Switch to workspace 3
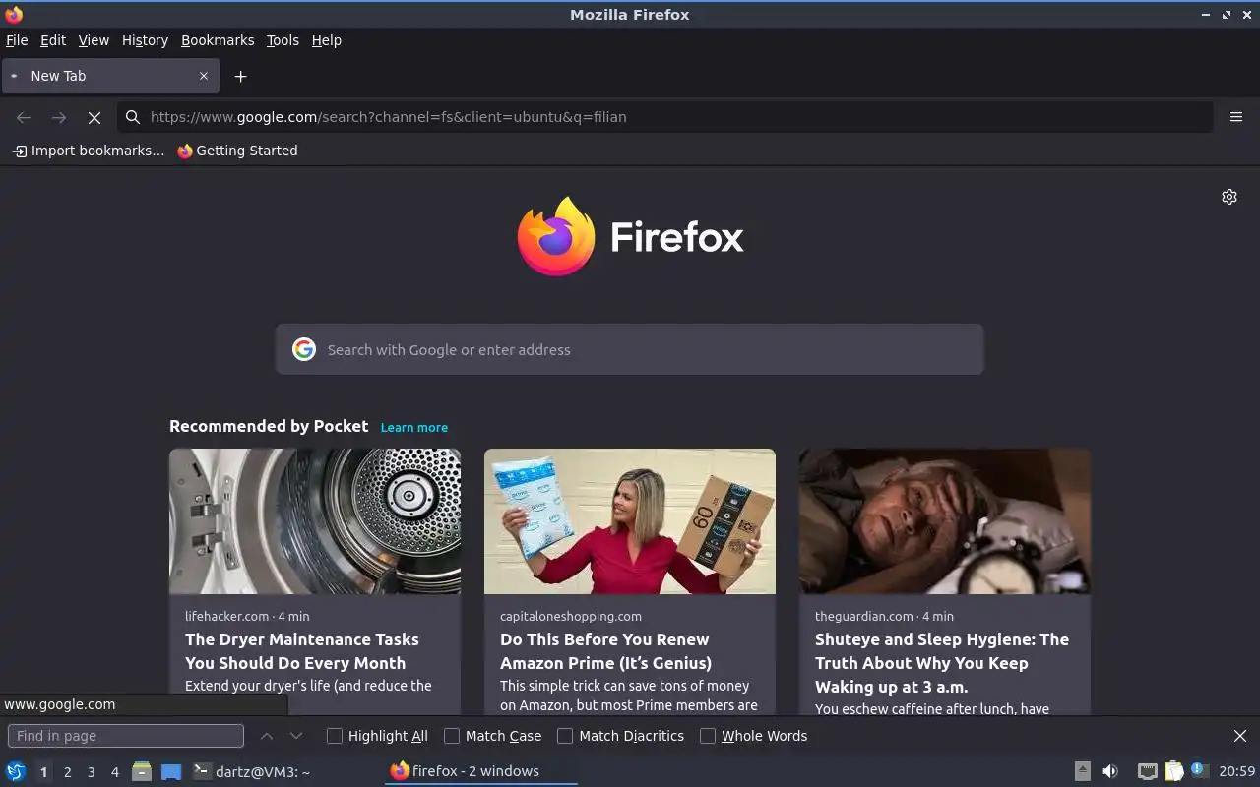 (x=91, y=772)
